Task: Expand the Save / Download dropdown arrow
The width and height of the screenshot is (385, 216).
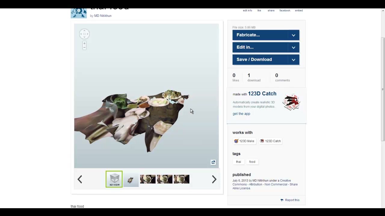Action: tap(294, 60)
